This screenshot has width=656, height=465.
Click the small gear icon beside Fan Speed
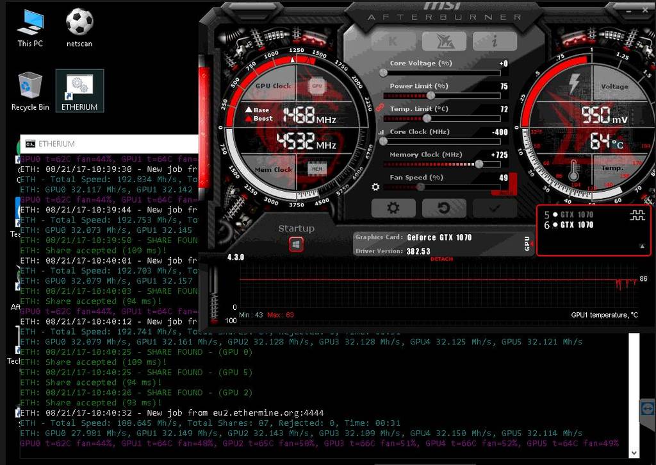[375, 187]
